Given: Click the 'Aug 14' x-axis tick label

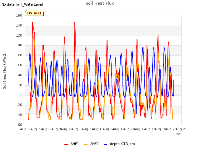Looking at the screenshot, I should coord(108,129).
